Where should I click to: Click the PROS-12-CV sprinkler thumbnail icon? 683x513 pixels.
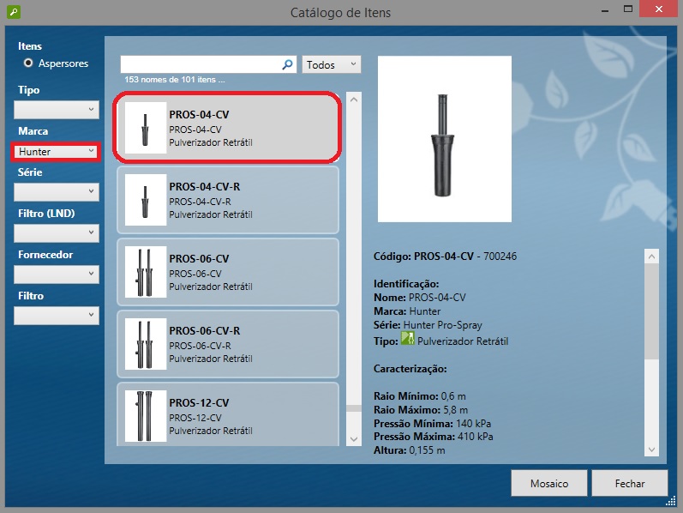(145, 416)
